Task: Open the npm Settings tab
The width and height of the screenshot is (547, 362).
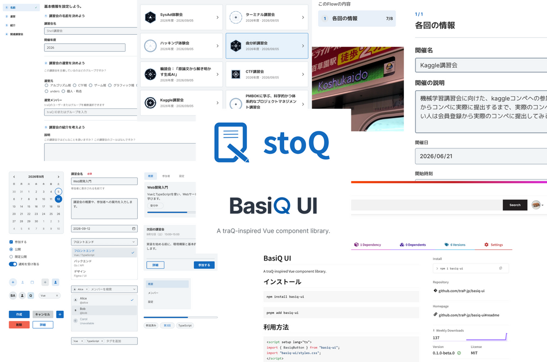Action: (494, 245)
